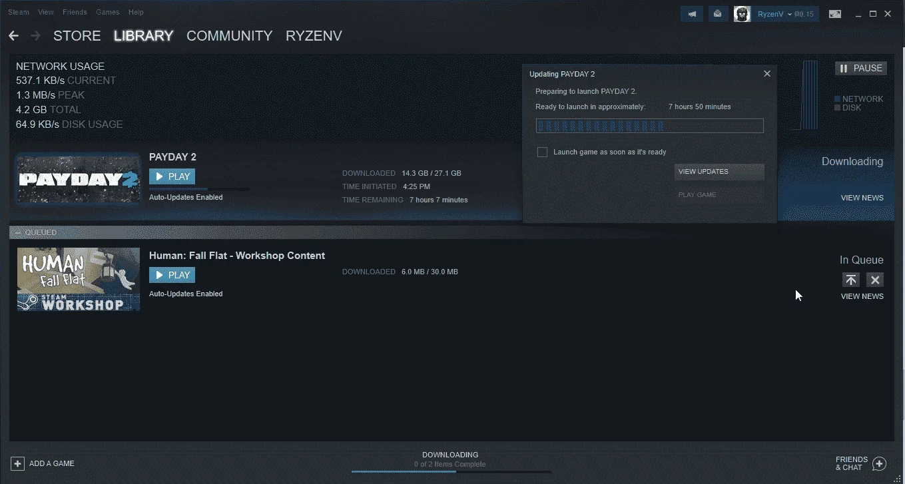Open the inbox envelope icon
The image size is (905, 484).
click(x=717, y=13)
